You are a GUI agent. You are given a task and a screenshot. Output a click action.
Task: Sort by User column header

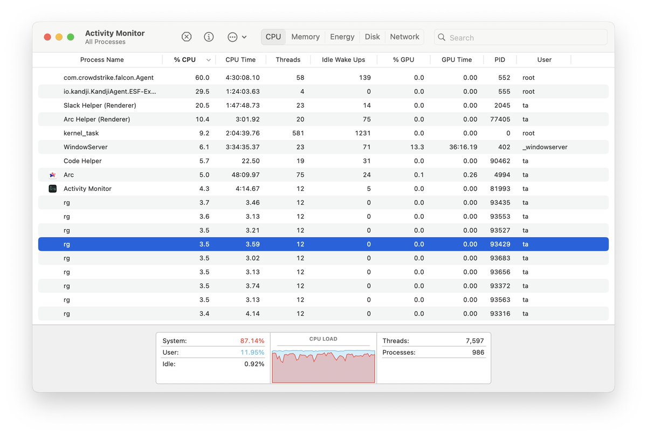tap(545, 60)
